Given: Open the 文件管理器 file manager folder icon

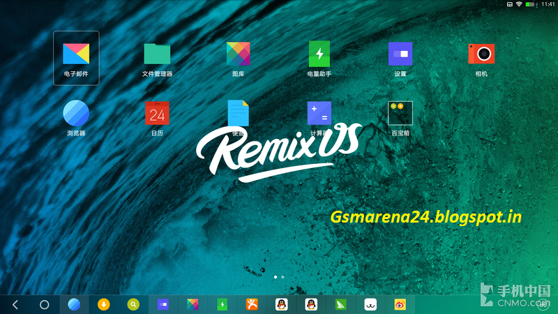Looking at the screenshot, I should pyautogui.click(x=157, y=54).
